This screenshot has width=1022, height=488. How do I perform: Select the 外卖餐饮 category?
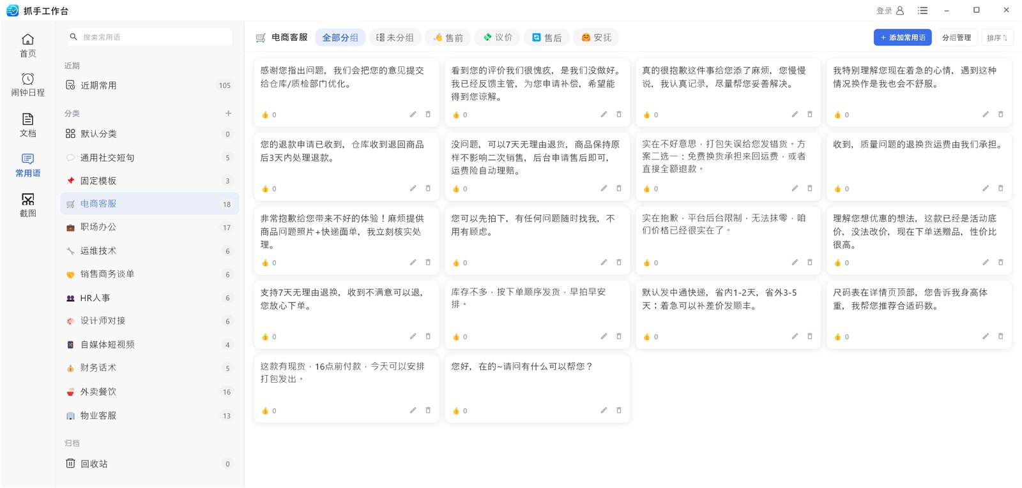pyautogui.click(x=150, y=392)
